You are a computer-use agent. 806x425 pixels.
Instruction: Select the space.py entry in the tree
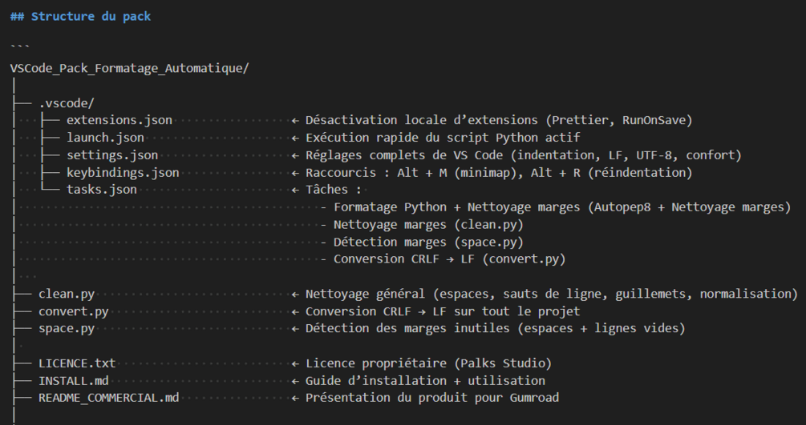(x=67, y=328)
